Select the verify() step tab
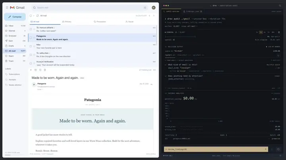The width and height of the screenshot is (286, 160). click(199, 55)
